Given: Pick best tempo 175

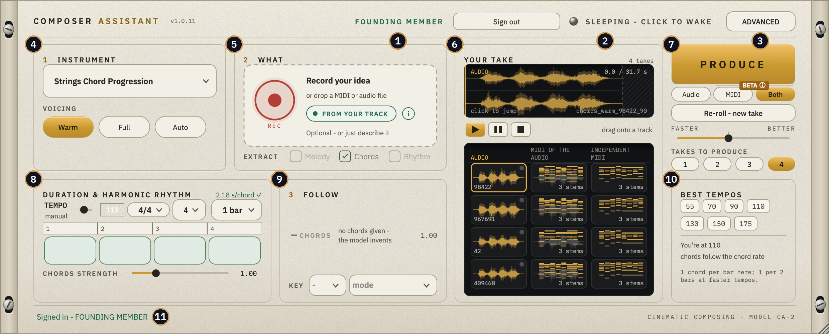Looking at the screenshot, I should [745, 224].
